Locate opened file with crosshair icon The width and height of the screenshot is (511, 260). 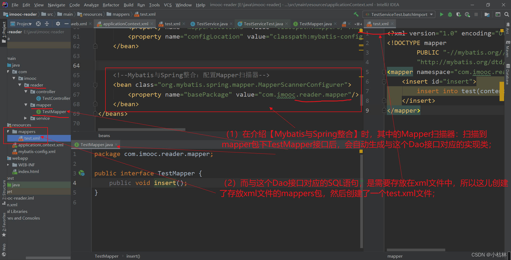pyautogui.click(x=38, y=24)
